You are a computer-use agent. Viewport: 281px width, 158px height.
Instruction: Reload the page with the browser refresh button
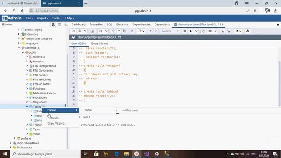pos(22,11)
